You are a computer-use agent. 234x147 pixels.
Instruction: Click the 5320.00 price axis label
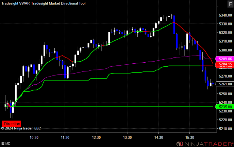pyautogui.click(x=225, y=33)
